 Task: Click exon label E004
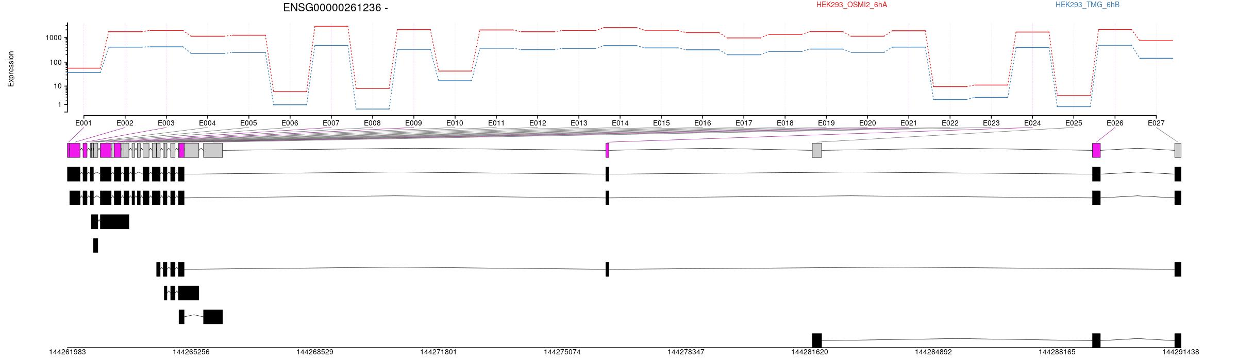click(207, 123)
